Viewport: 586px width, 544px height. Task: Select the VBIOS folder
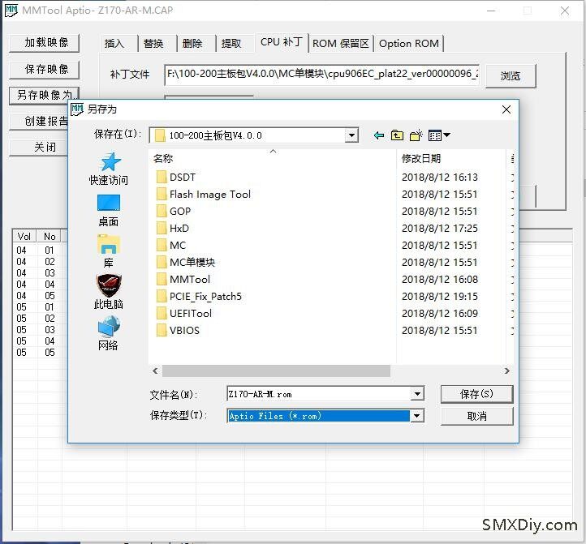click(178, 331)
